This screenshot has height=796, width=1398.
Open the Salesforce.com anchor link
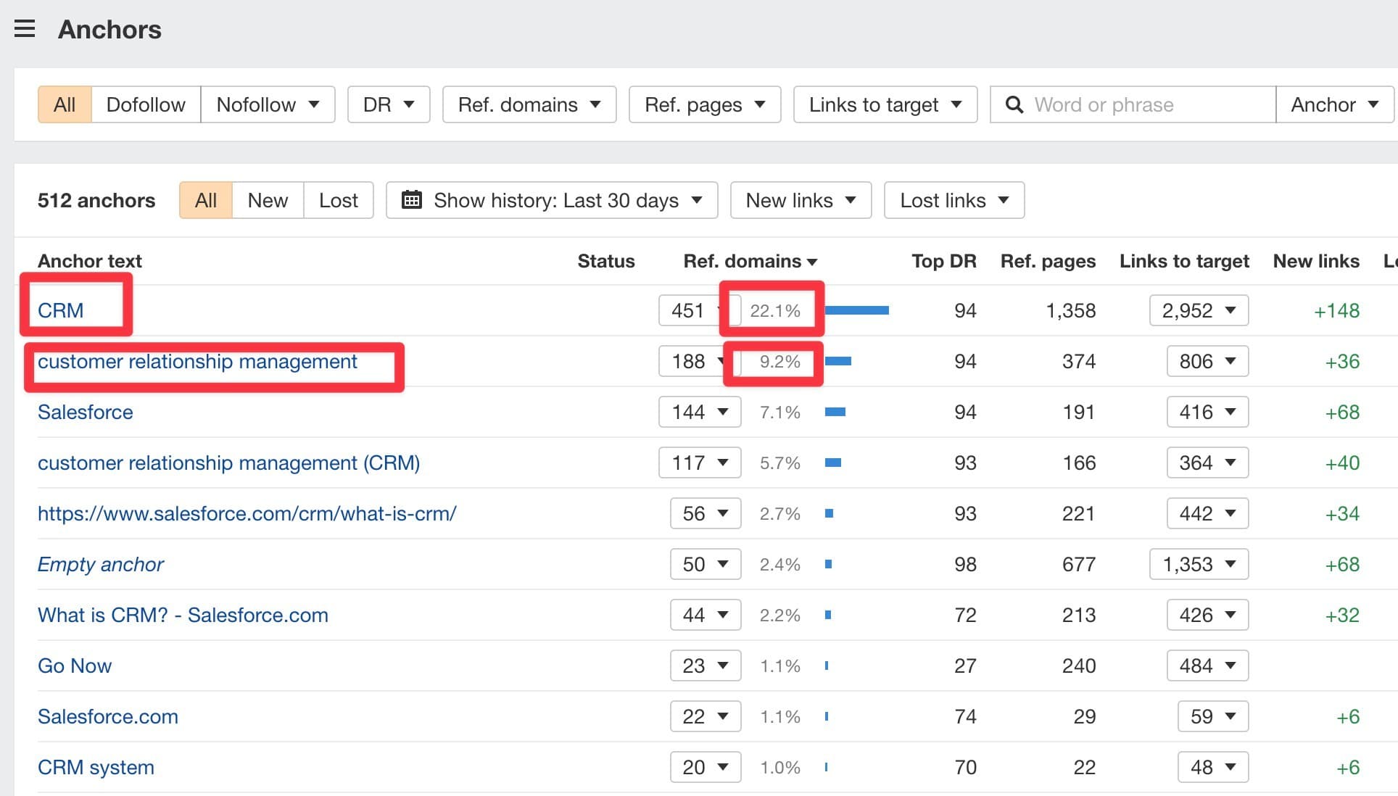tap(108, 716)
